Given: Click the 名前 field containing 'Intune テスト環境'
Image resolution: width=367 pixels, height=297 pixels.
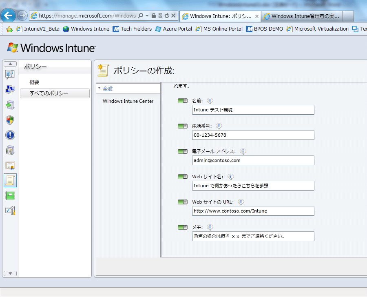Looking at the screenshot, I should [x=253, y=110].
